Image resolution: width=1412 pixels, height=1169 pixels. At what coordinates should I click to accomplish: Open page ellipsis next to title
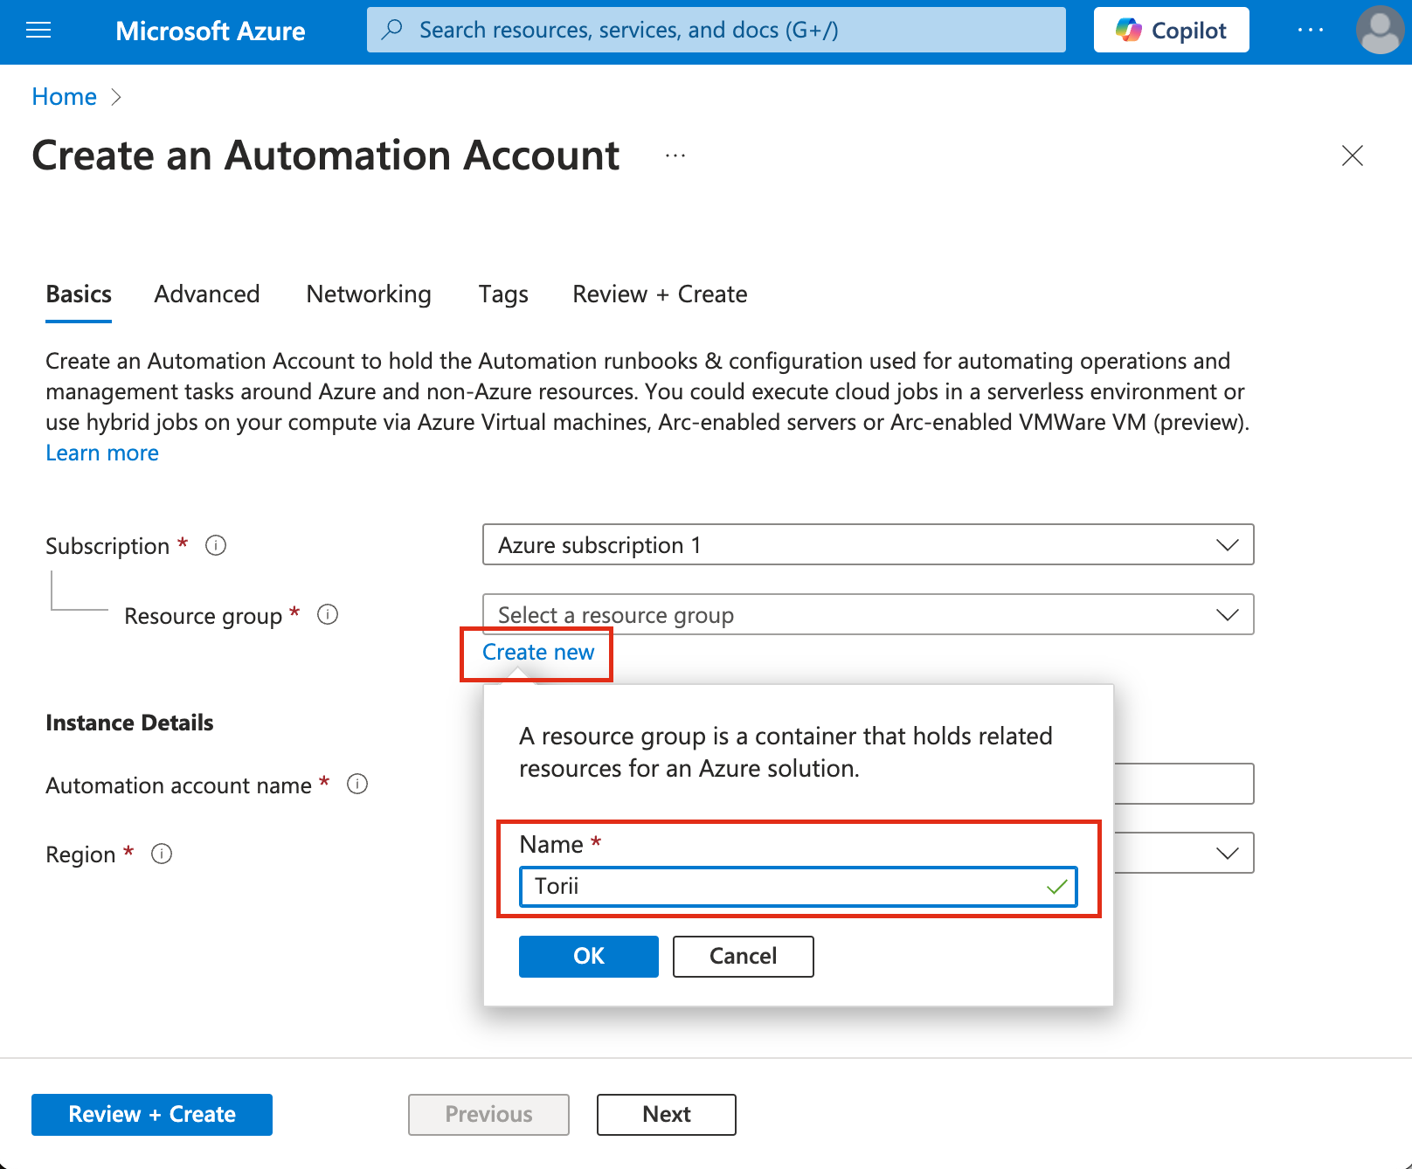pyautogui.click(x=675, y=156)
